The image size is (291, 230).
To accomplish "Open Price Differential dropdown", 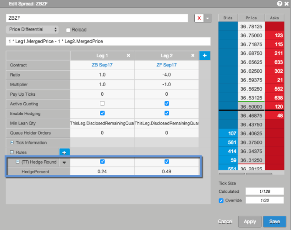I will click(x=32, y=29).
